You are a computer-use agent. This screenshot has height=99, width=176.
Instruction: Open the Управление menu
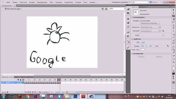[68, 2]
